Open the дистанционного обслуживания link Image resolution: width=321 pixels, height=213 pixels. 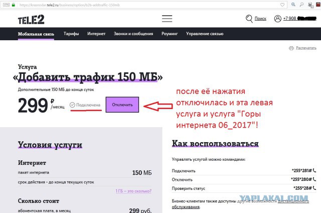[x=240, y=204]
